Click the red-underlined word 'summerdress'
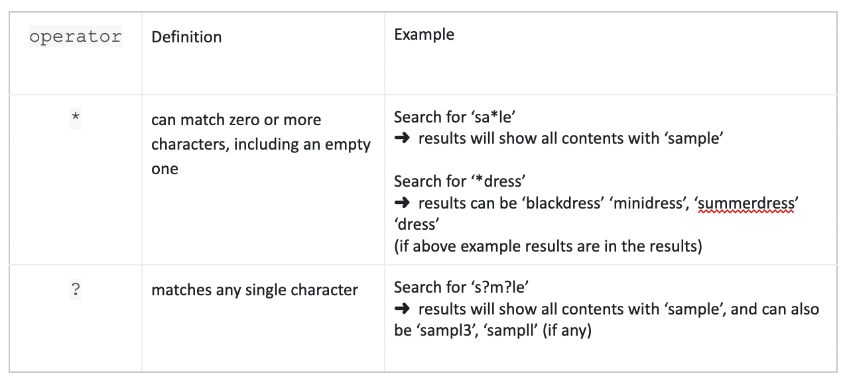845x384 pixels. click(746, 204)
